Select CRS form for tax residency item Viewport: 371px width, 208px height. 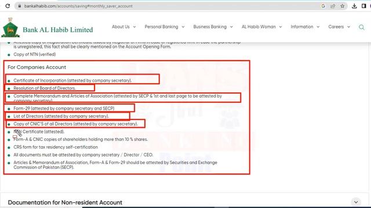[x=56, y=147]
